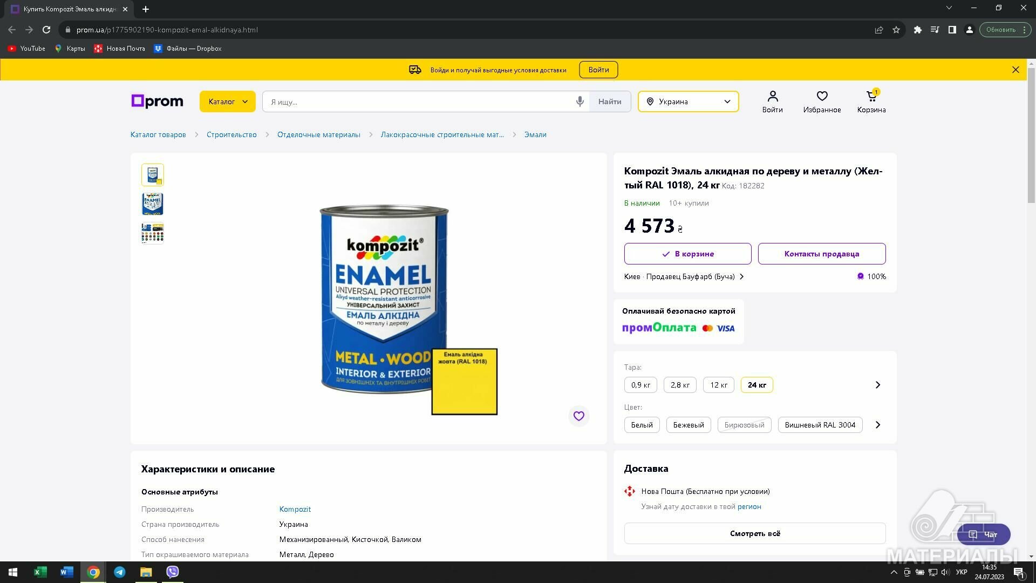Expand more Тара size options arrow

coord(878,385)
